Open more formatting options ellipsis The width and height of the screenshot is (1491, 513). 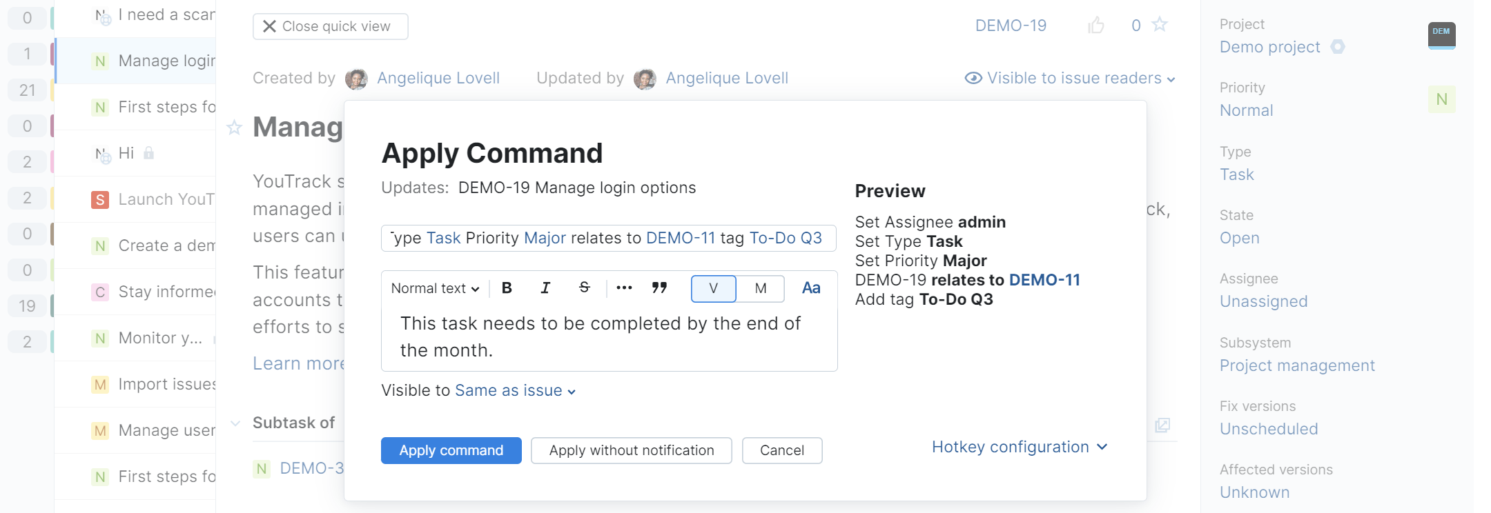[624, 288]
